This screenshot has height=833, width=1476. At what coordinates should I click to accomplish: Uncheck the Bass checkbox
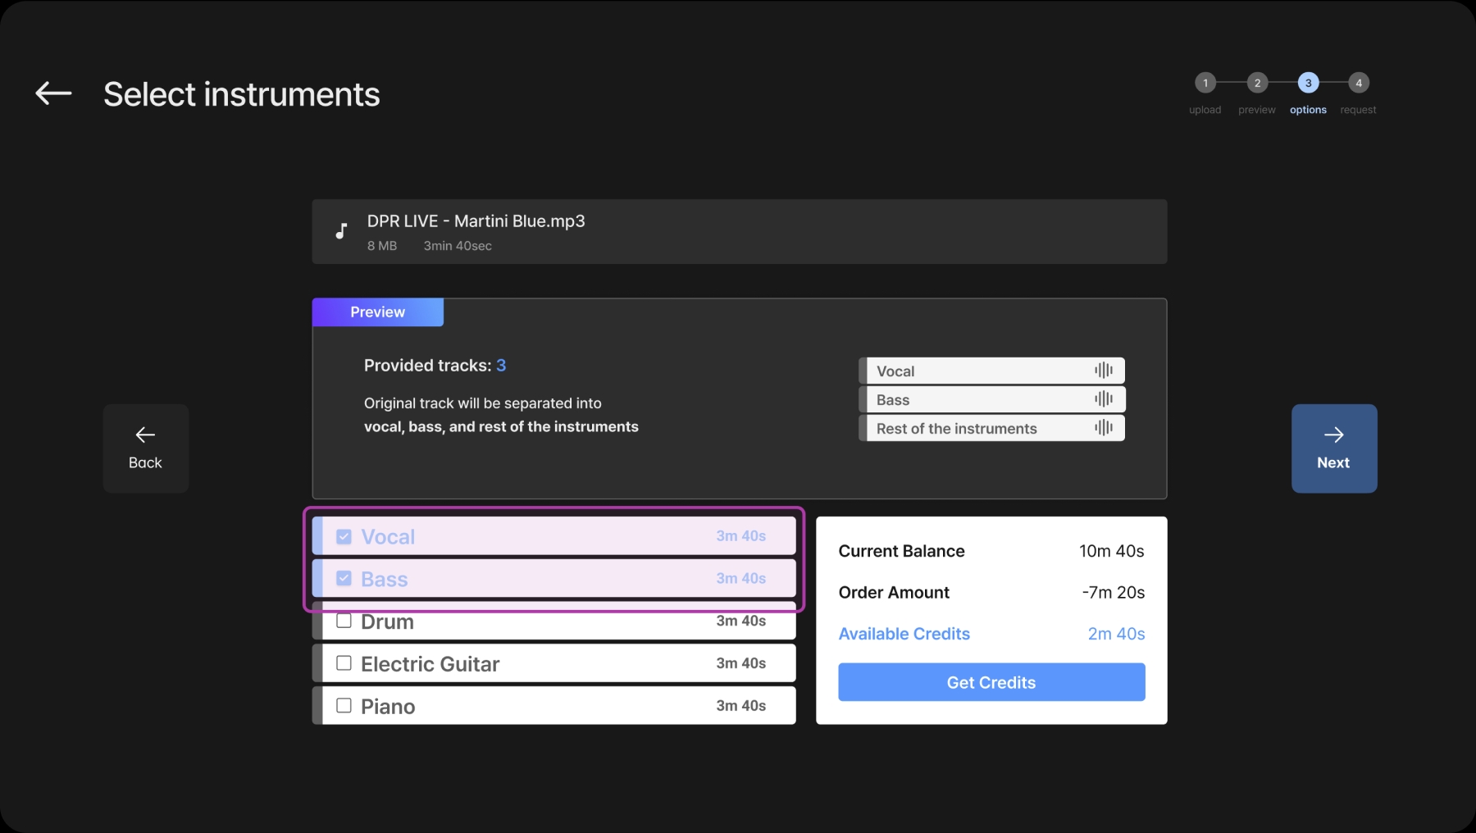(x=344, y=579)
